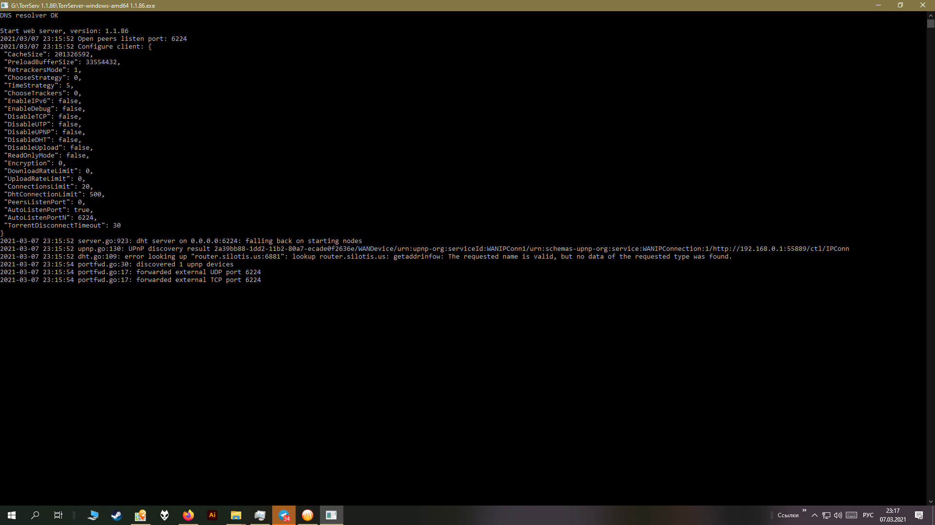The height and width of the screenshot is (525, 935).
Task: Click the "ConnectionsLimit": 20 line
Action: (x=49, y=187)
